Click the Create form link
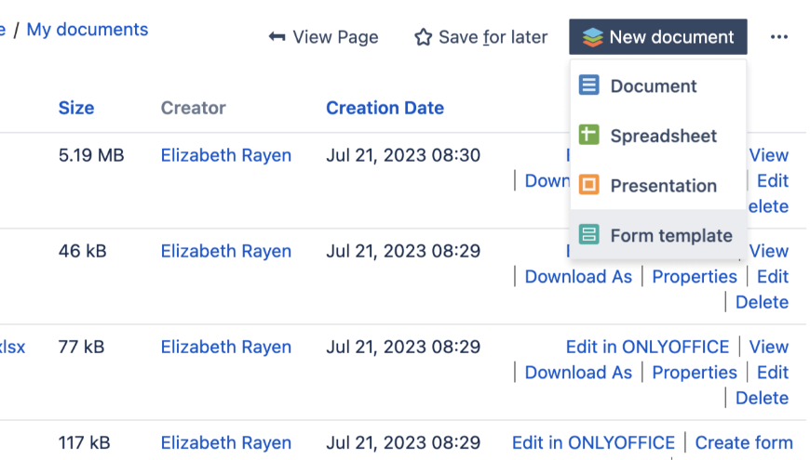810x460 pixels. 744,442
